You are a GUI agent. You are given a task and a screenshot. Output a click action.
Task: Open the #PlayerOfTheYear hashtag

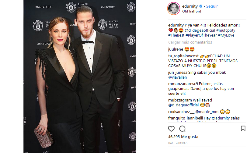201,35
